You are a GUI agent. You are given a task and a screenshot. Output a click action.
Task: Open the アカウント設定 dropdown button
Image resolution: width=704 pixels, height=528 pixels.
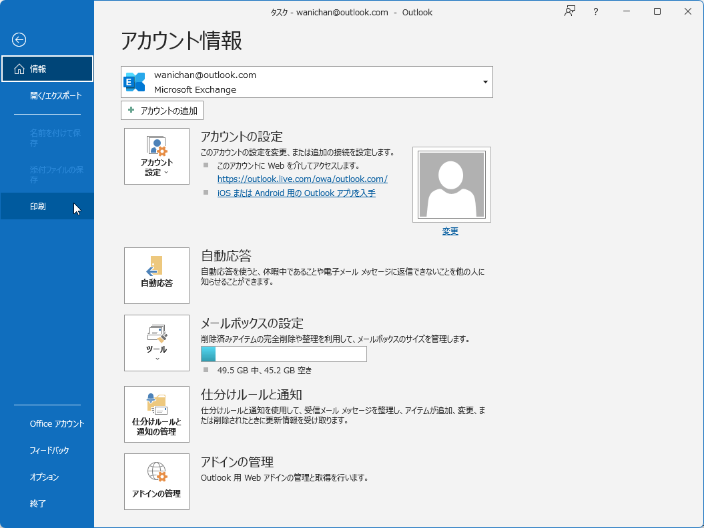[x=157, y=156]
